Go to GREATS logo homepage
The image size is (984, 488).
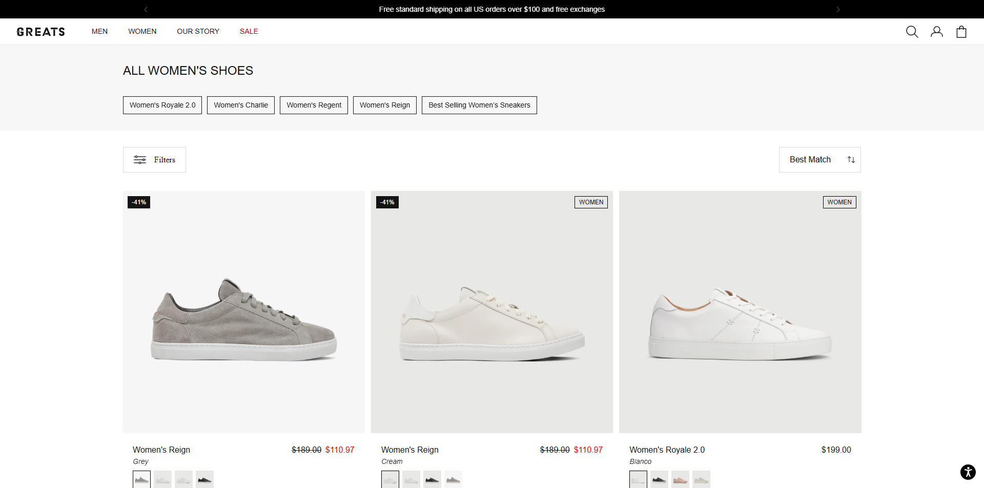[x=41, y=32]
